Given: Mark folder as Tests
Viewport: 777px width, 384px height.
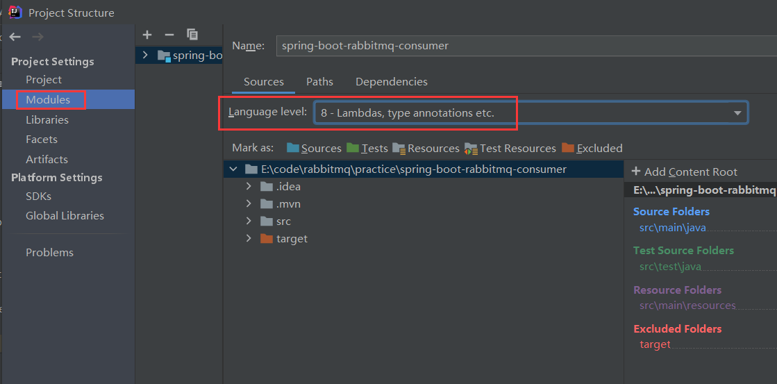Looking at the screenshot, I should pyautogui.click(x=367, y=148).
